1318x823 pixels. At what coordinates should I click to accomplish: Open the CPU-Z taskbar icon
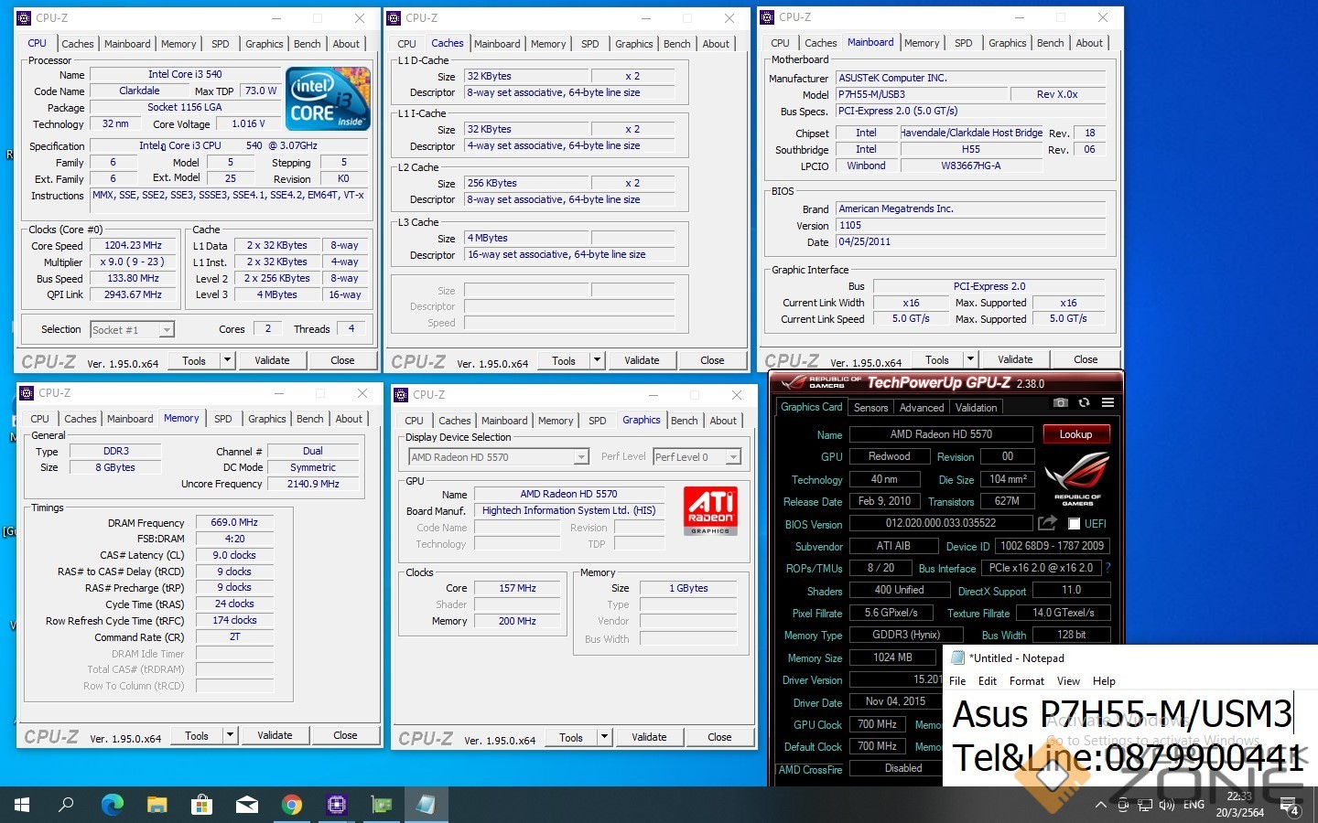336,805
